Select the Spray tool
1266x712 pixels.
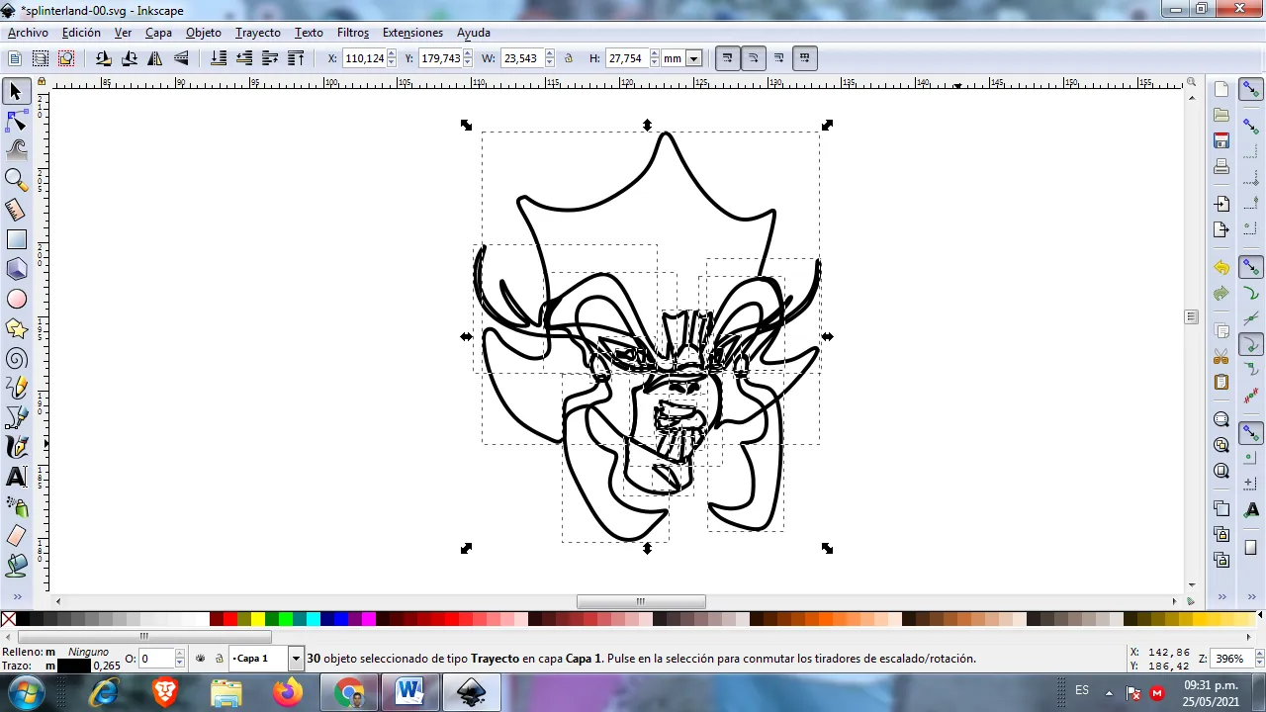click(16, 506)
